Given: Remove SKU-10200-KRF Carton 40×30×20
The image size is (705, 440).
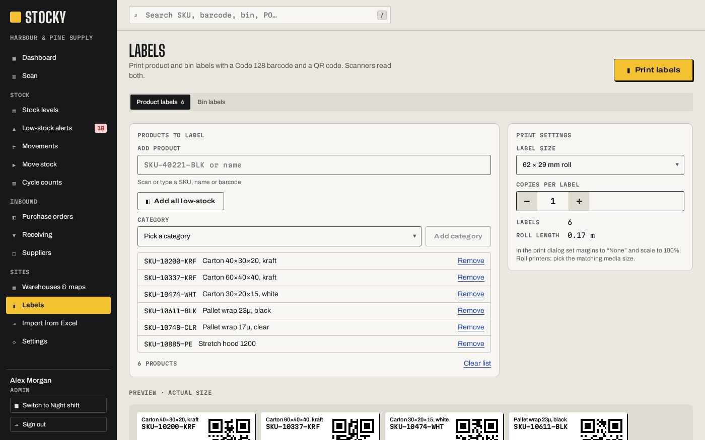Looking at the screenshot, I should (x=471, y=261).
